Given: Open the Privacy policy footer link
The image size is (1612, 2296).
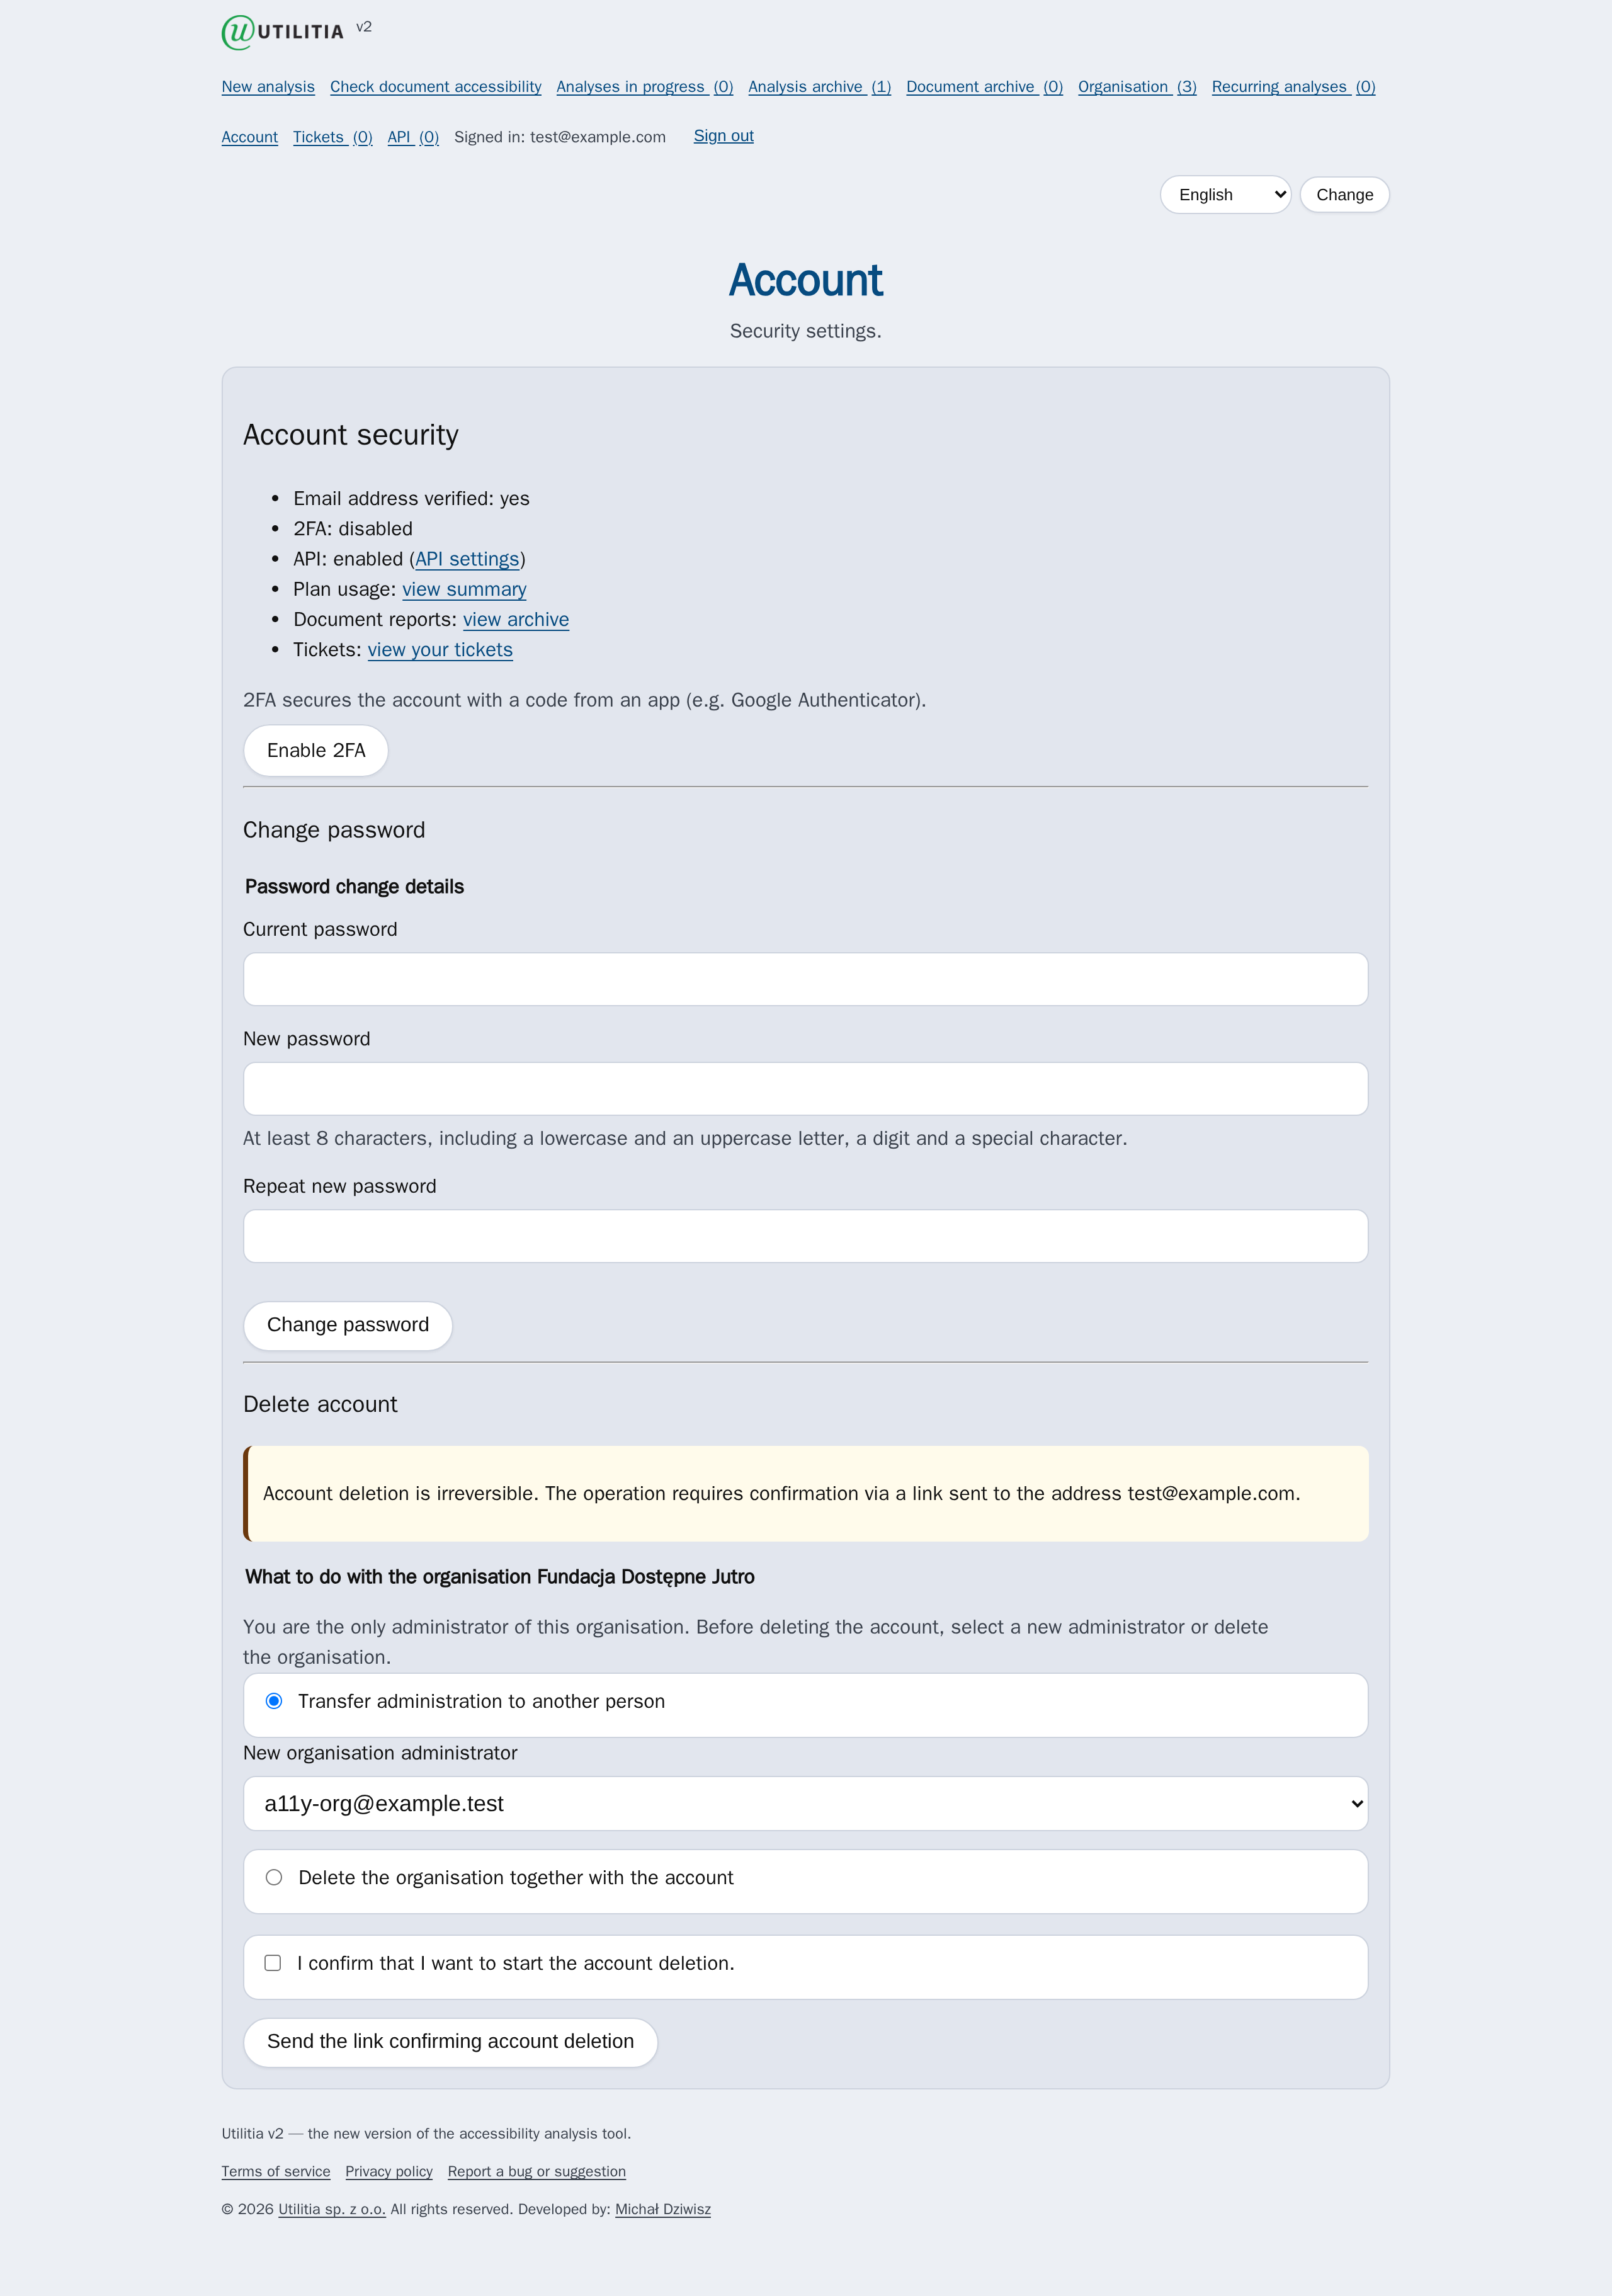Looking at the screenshot, I should point(389,2171).
